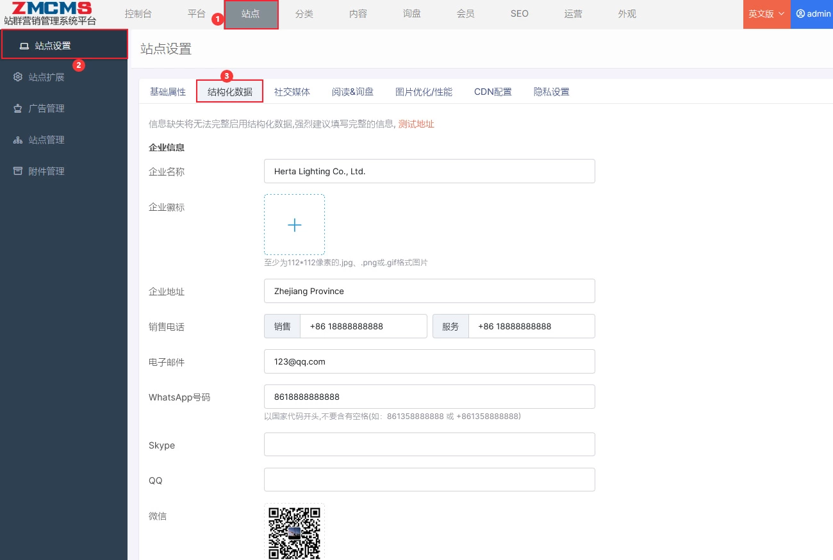
Task: Click the 企业地址 input field
Action: click(x=429, y=291)
